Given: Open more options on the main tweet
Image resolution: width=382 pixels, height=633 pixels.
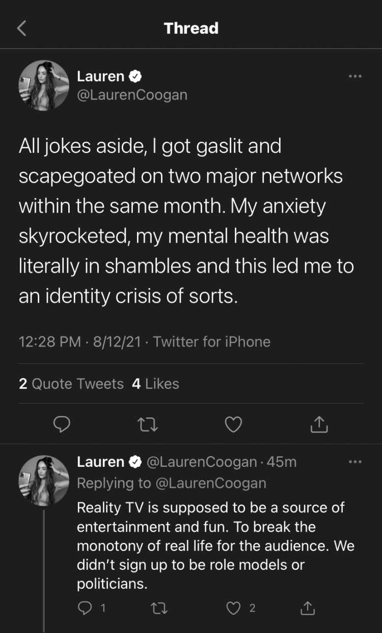Looking at the screenshot, I should [x=354, y=76].
